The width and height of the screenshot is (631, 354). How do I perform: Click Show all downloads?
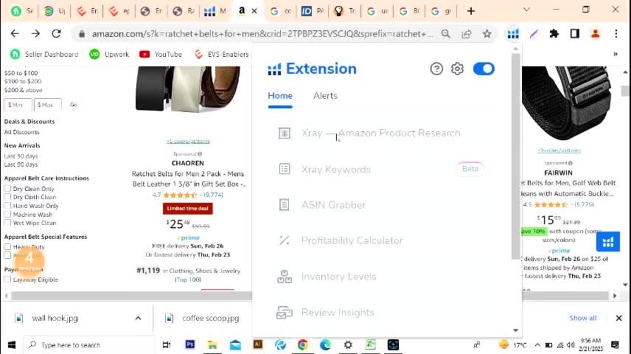coord(582,318)
